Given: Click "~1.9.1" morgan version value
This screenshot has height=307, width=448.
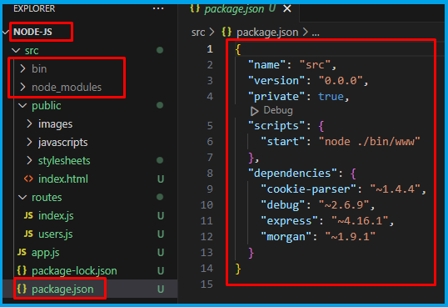Looking at the screenshot, I should coord(350,237).
